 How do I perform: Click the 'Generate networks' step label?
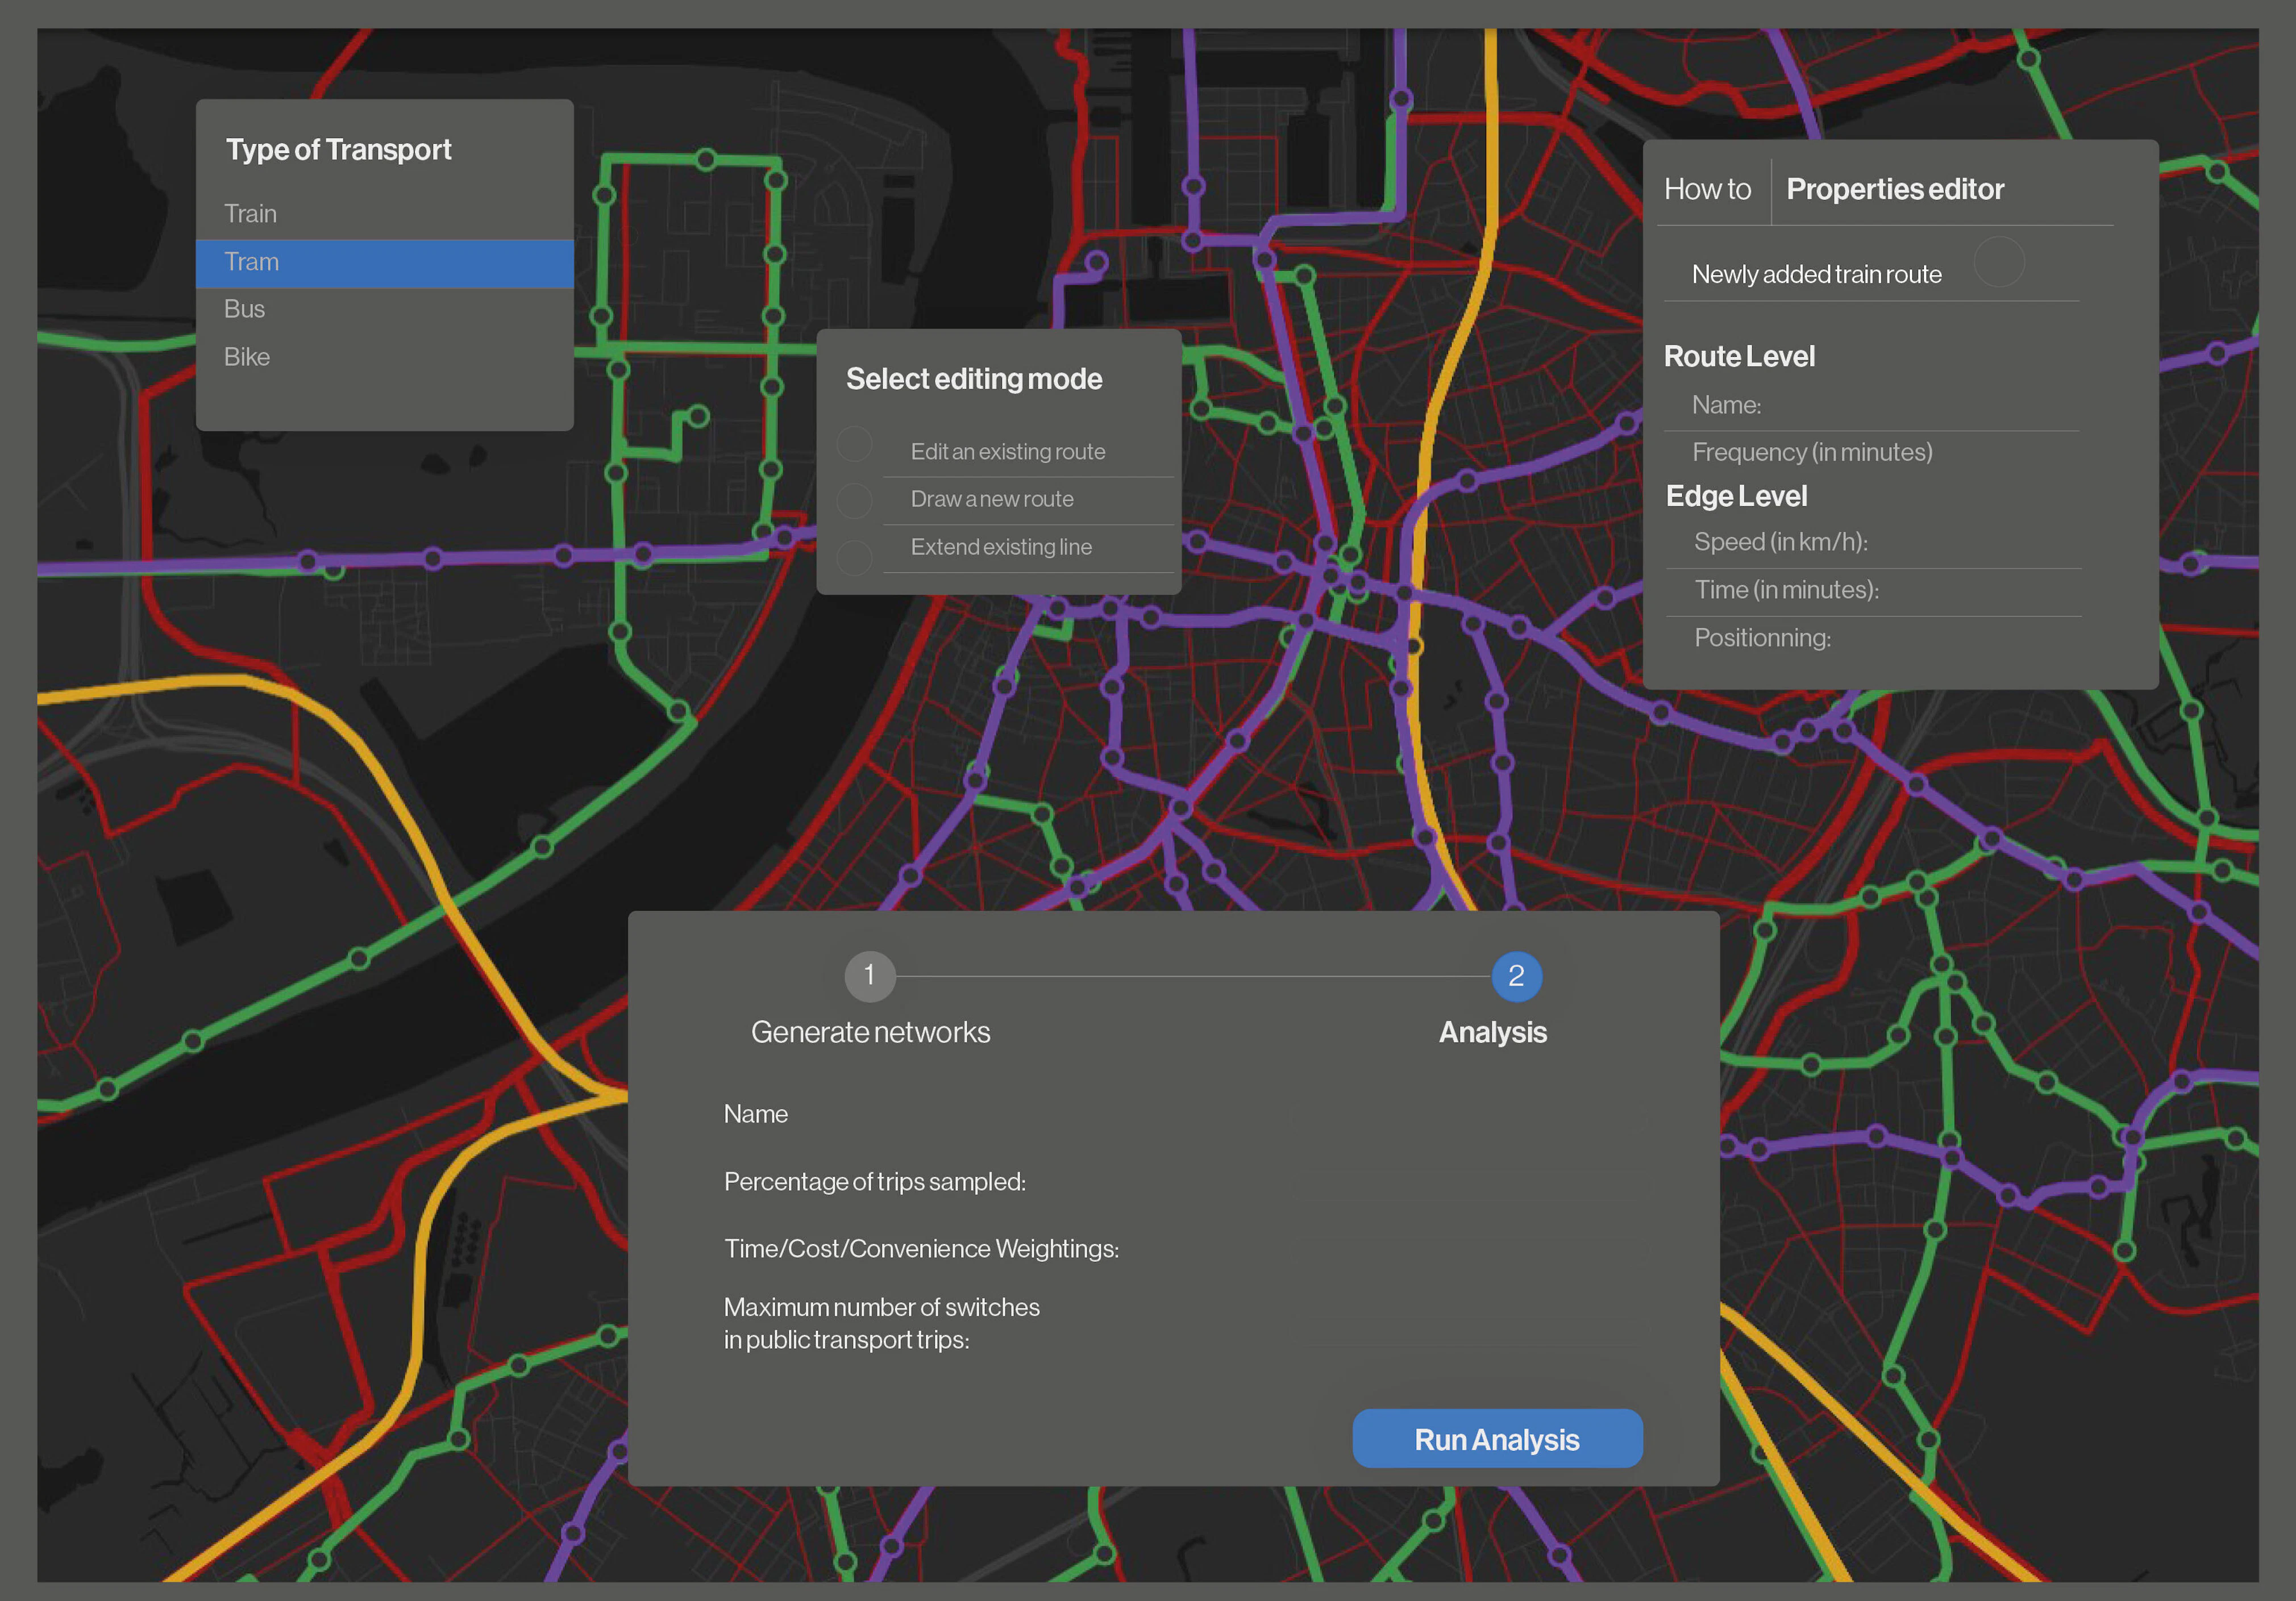870,1032
